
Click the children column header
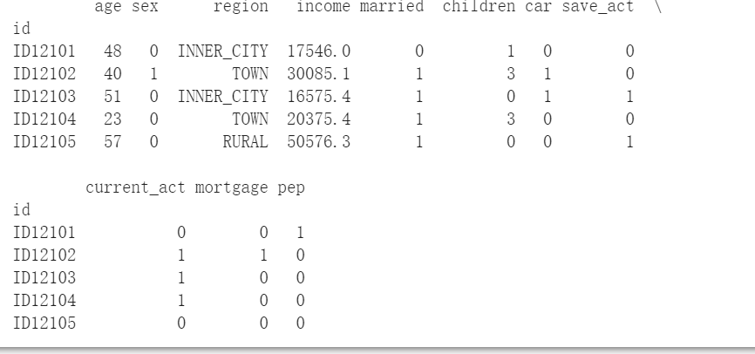(479, 6)
